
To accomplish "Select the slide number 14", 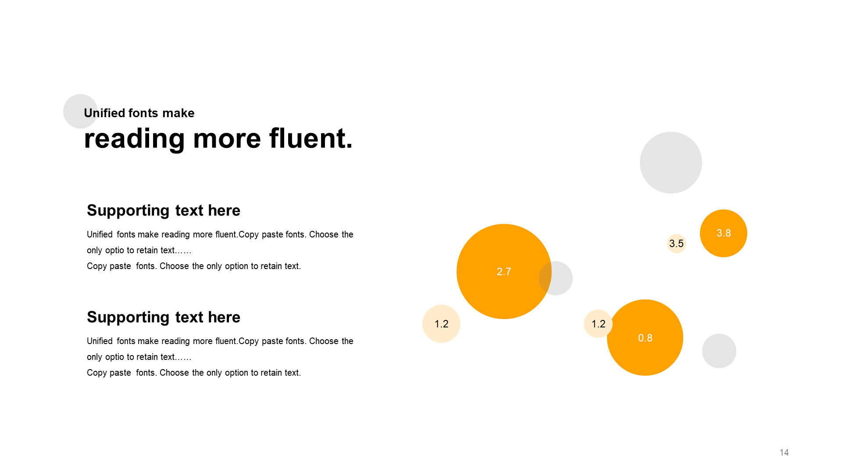I will coord(784,452).
